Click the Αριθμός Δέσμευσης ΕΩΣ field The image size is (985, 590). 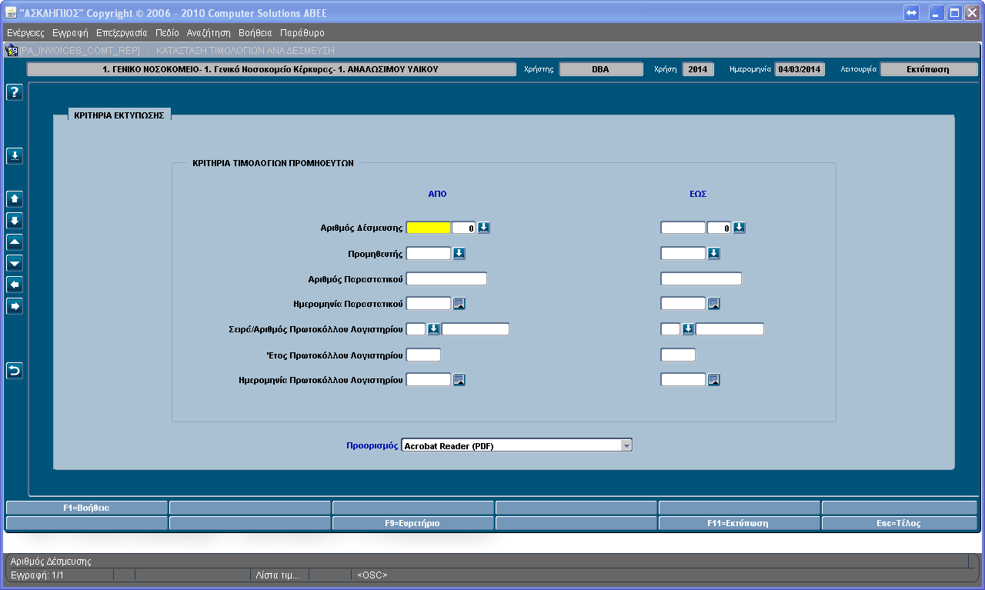point(683,228)
